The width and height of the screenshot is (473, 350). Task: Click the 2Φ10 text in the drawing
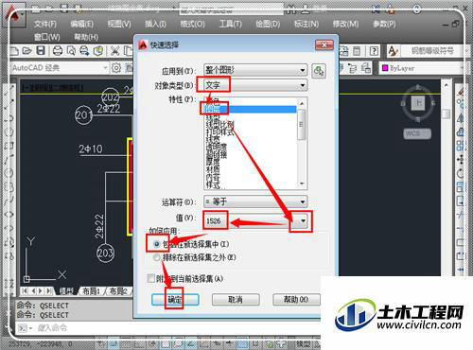[91, 149]
